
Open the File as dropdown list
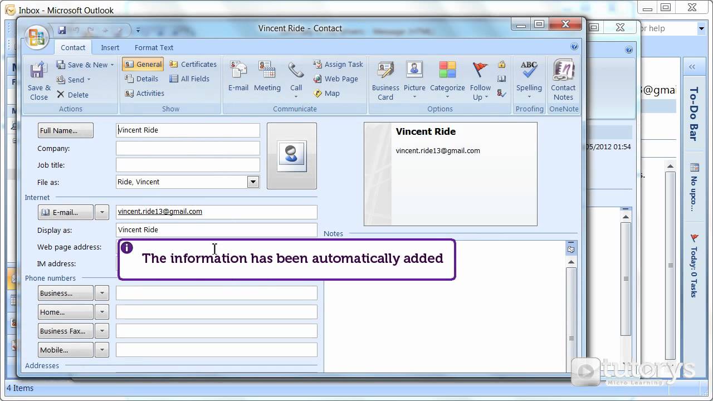(253, 182)
